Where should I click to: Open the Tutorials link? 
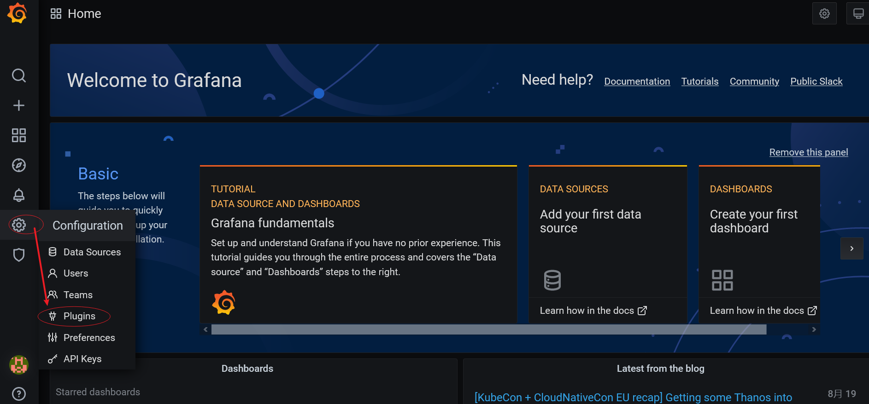point(699,81)
